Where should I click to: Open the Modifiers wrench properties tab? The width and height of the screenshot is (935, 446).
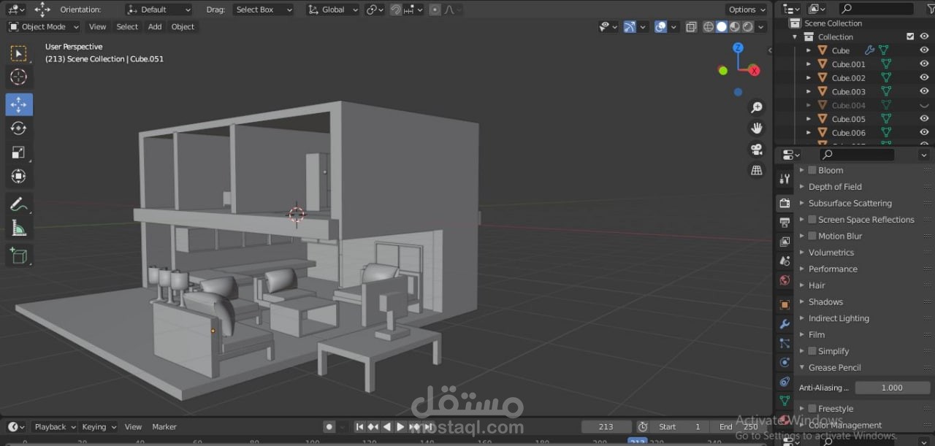click(x=785, y=324)
